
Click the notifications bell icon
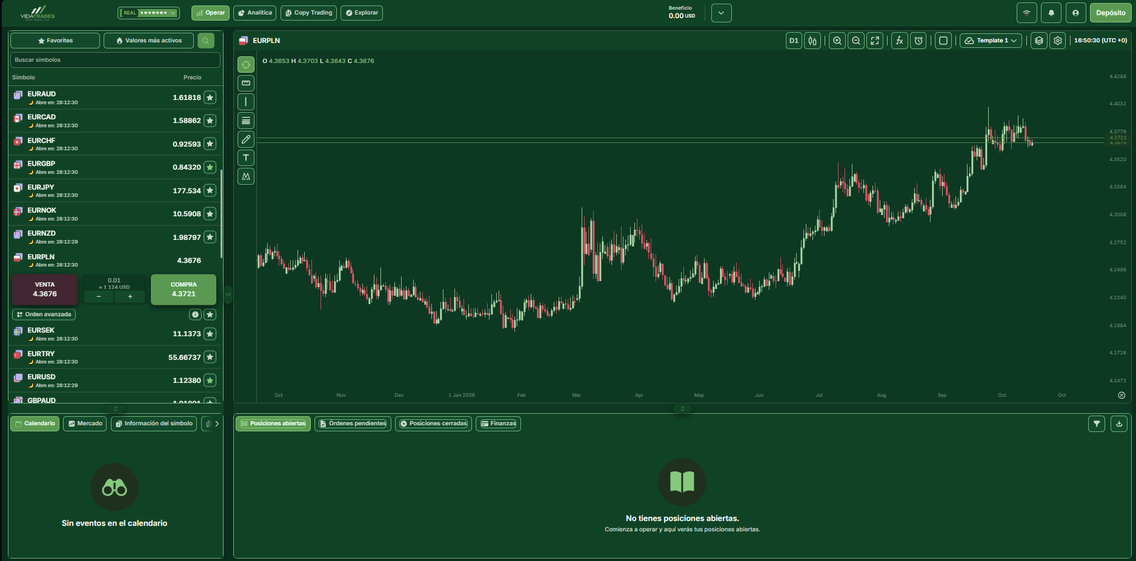click(x=1051, y=13)
